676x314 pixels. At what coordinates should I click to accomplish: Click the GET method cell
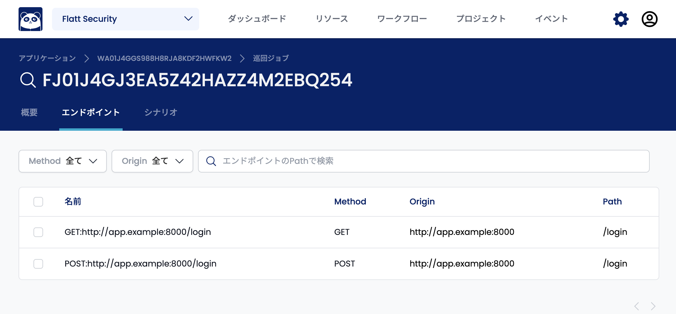pos(342,232)
